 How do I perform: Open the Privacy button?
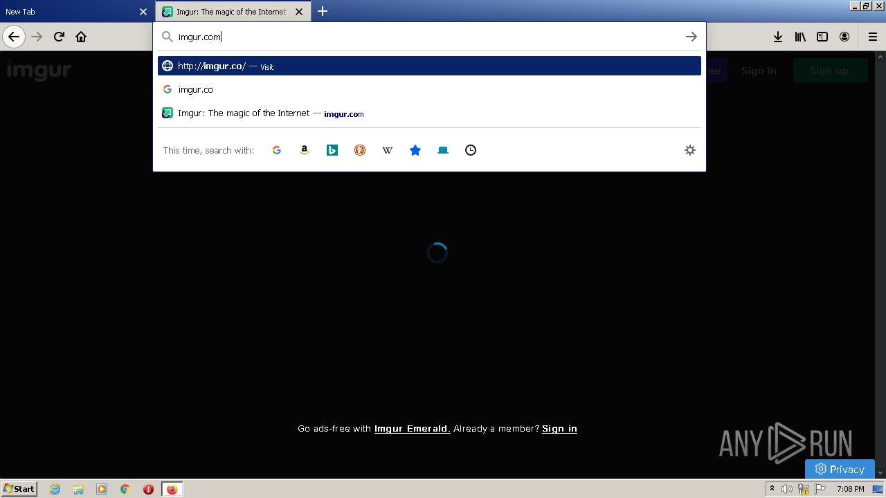840,469
